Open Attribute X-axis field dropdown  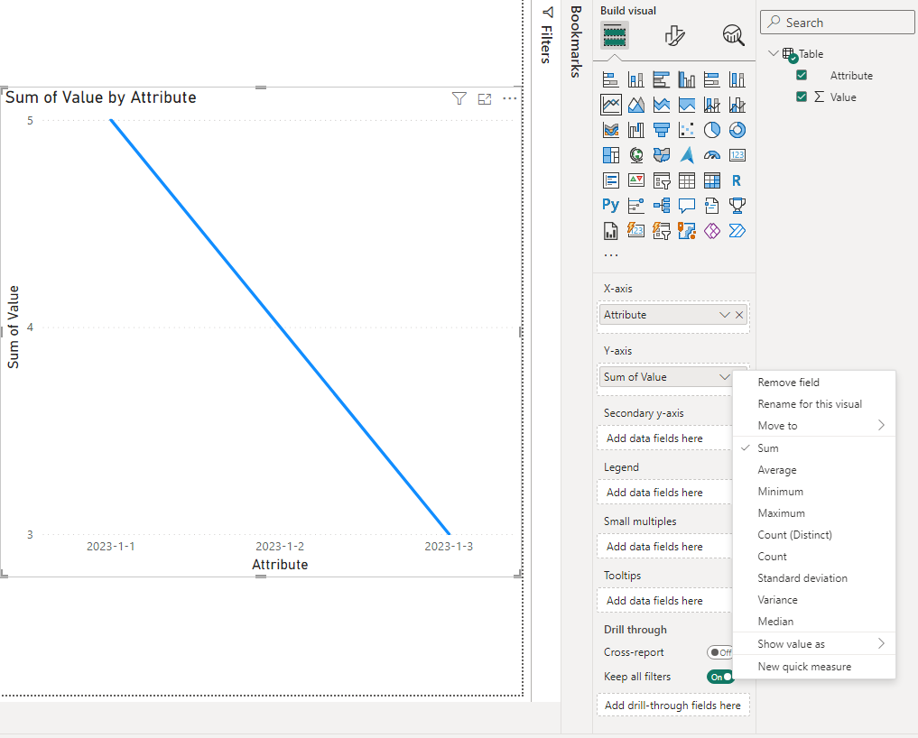point(724,315)
